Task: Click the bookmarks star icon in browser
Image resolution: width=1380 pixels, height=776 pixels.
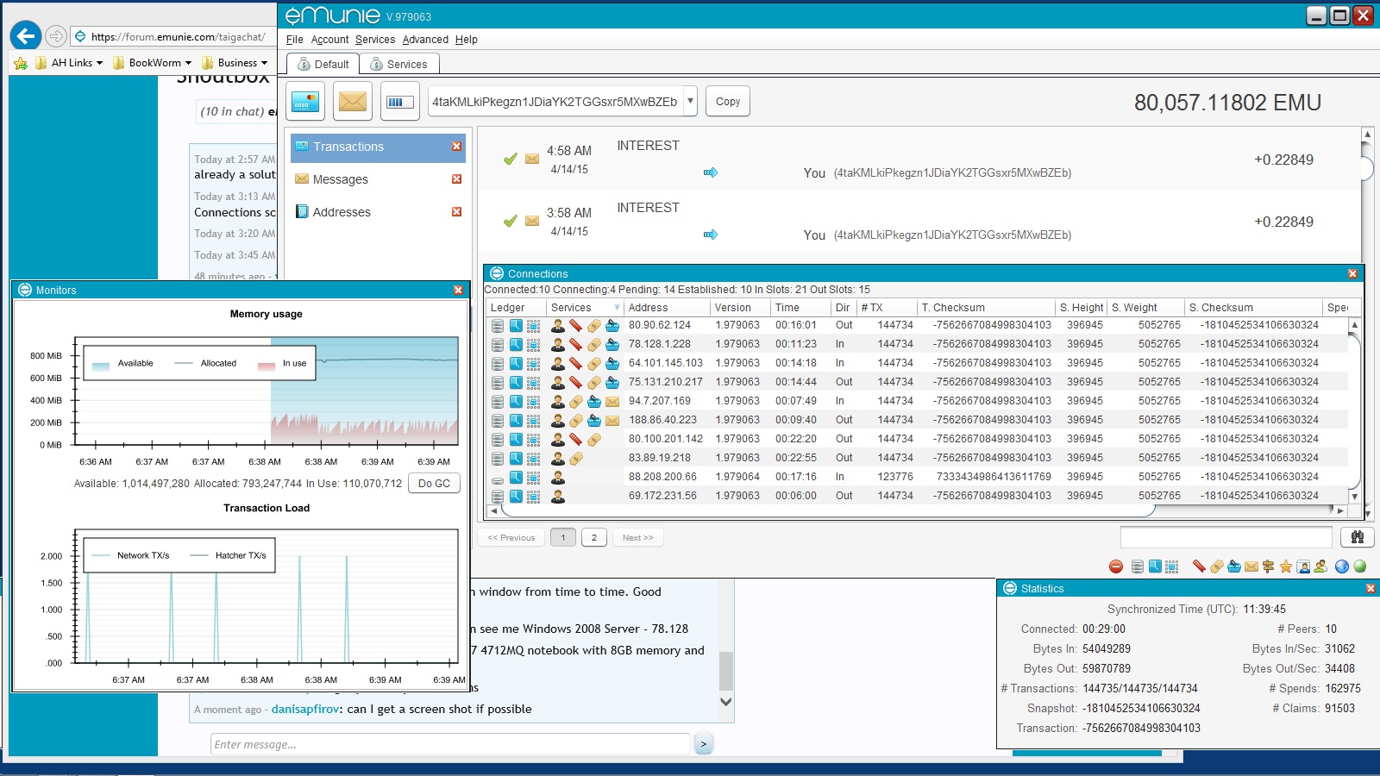Action: [x=21, y=63]
